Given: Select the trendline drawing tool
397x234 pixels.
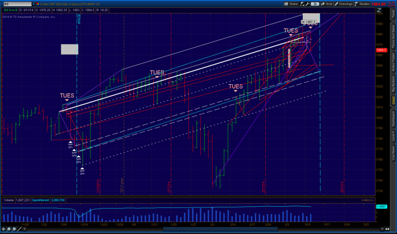Looking at the screenshot, I should pyautogui.click(x=19, y=229).
